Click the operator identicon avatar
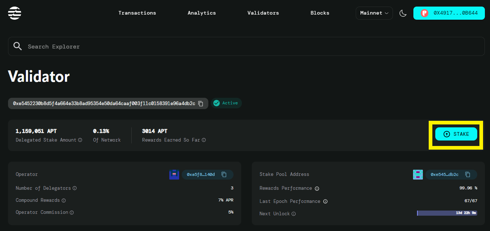Screen dimensions: 490x231 pyautogui.click(x=174, y=174)
